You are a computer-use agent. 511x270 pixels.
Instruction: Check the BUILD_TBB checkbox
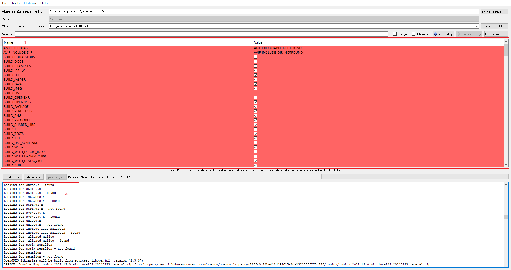[256, 129]
